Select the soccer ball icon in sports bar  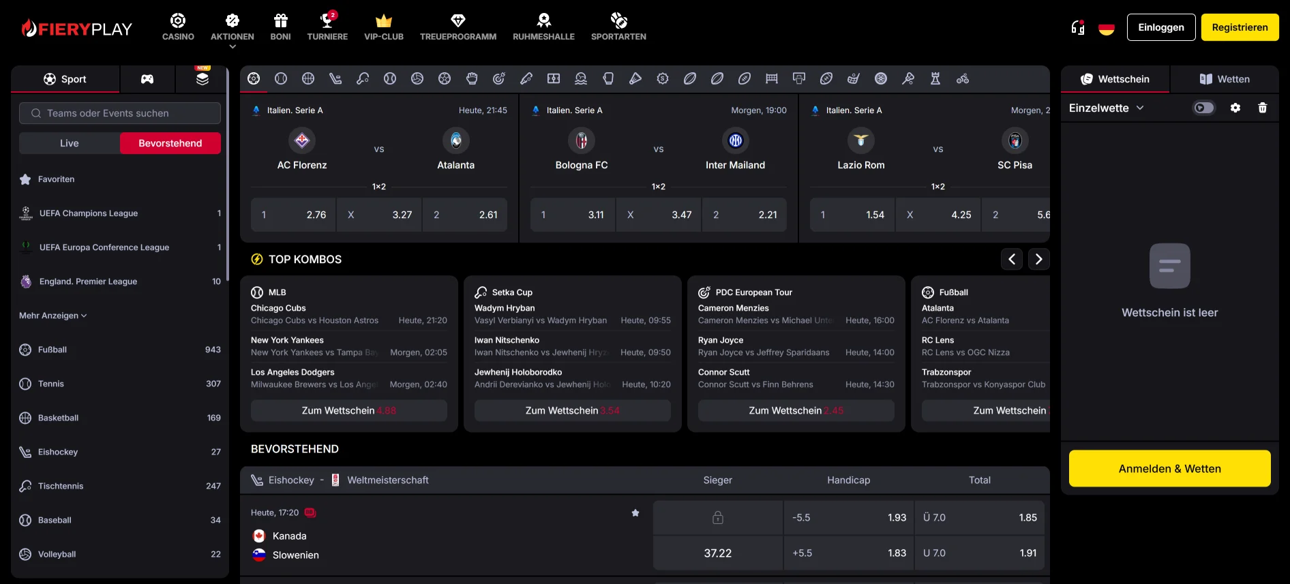254,78
